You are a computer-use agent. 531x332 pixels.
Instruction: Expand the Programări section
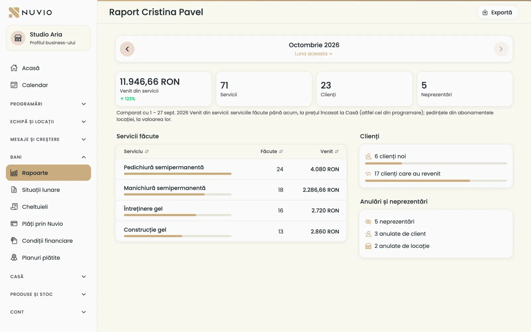[x=48, y=104]
